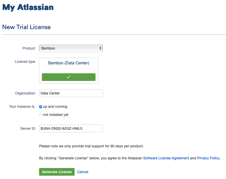This screenshot has height=179, width=226.
Task: Click the Organization field label
Action: point(25,93)
